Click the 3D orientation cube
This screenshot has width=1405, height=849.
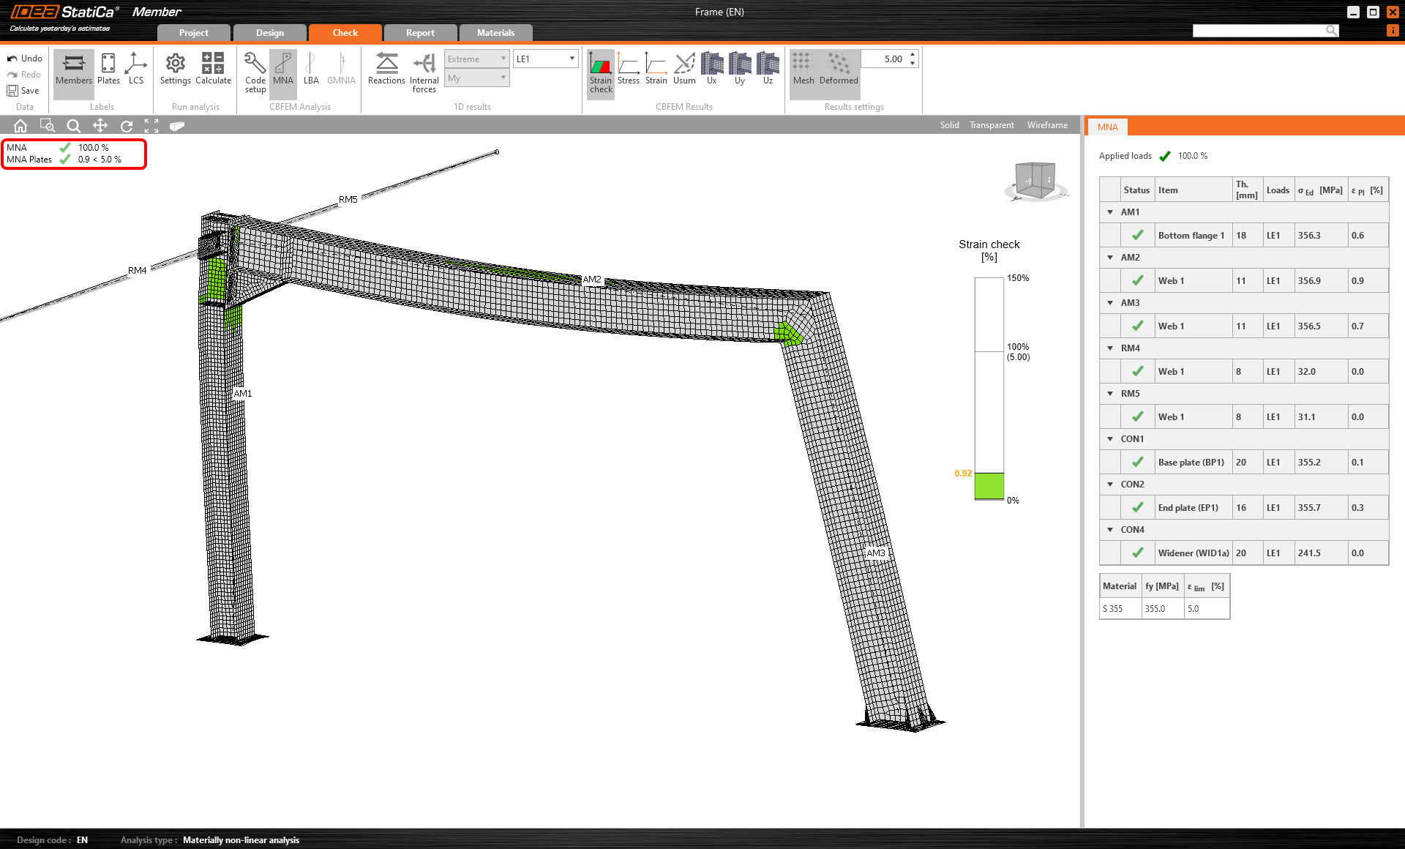[1036, 180]
